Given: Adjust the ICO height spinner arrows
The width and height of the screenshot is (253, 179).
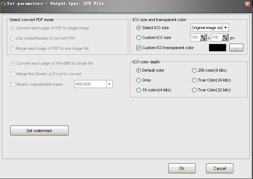Looking at the screenshot, I should [225, 37].
